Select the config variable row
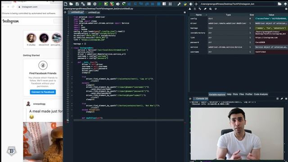The image size is (288, 162). [238, 18]
